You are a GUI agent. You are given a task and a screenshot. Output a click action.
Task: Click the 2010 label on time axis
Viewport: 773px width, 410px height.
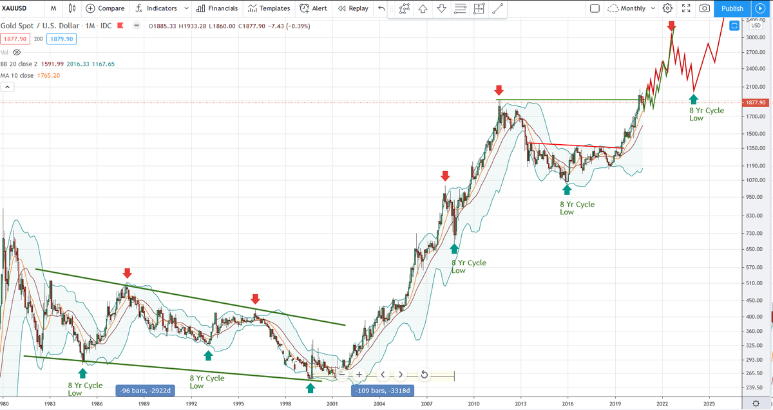tap(473, 403)
